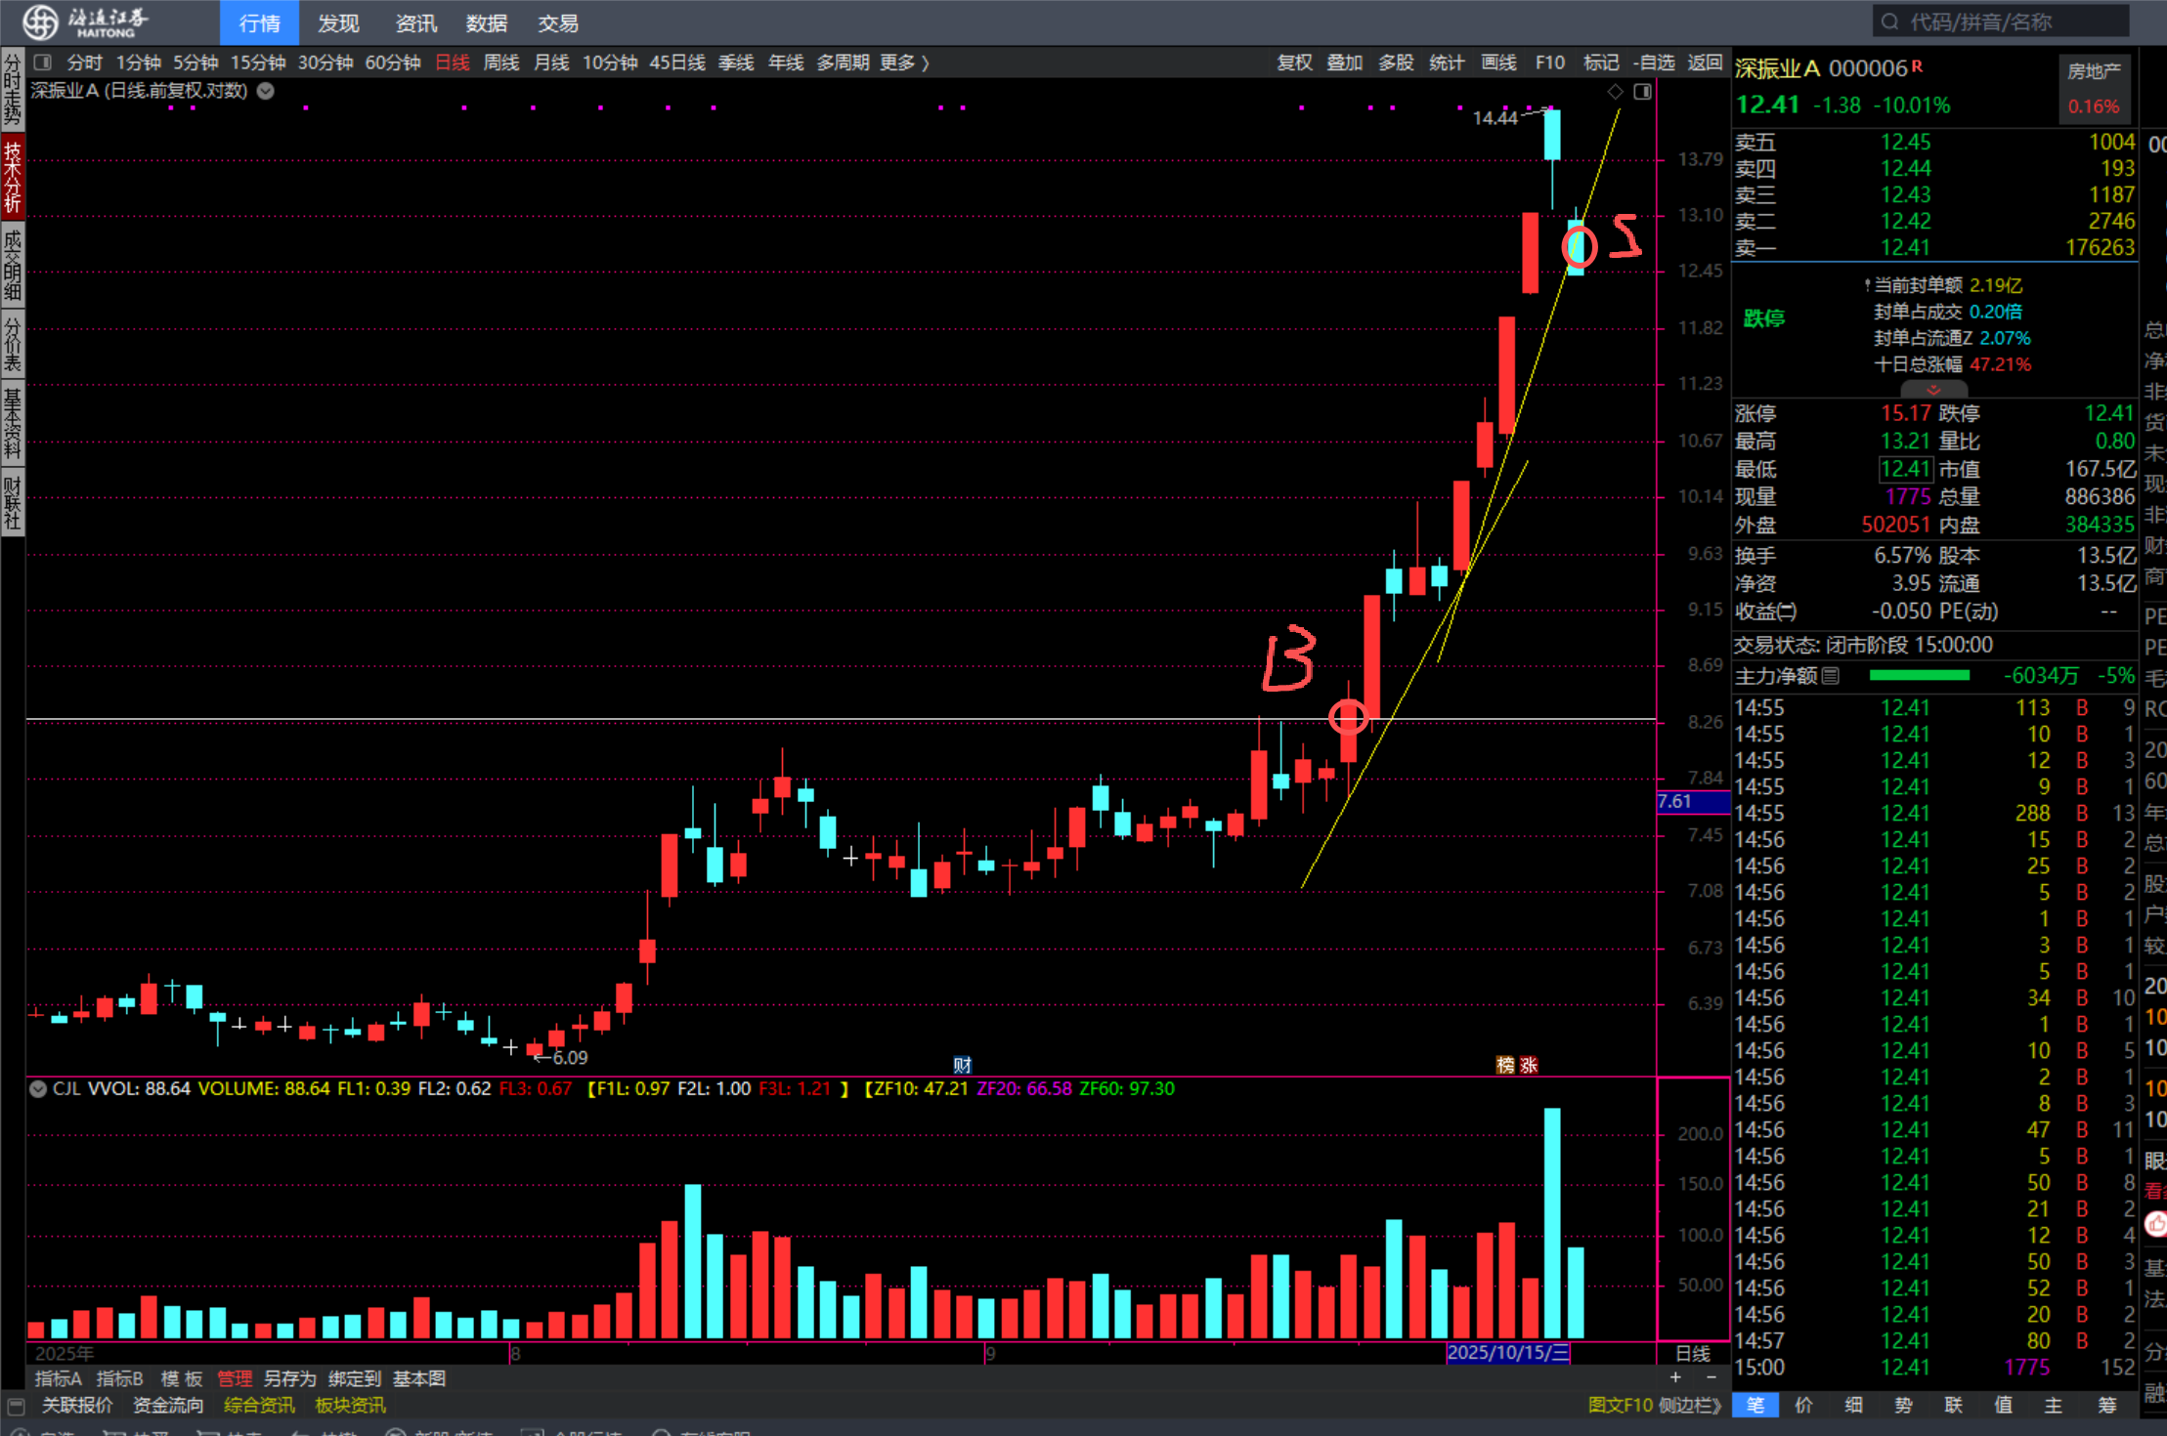Click the Haitong logo icon
The image size is (2167, 1436).
(x=40, y=21)
